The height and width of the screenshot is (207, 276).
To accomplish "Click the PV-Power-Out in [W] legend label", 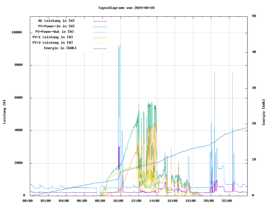I will 55,32.
